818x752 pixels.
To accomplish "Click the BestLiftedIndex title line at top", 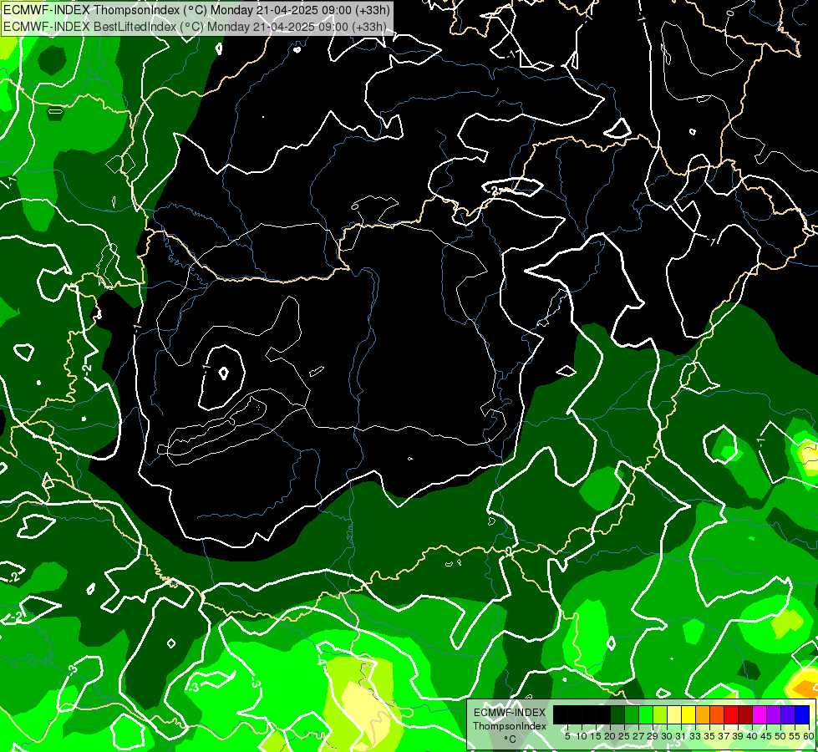I will [196, 27].
